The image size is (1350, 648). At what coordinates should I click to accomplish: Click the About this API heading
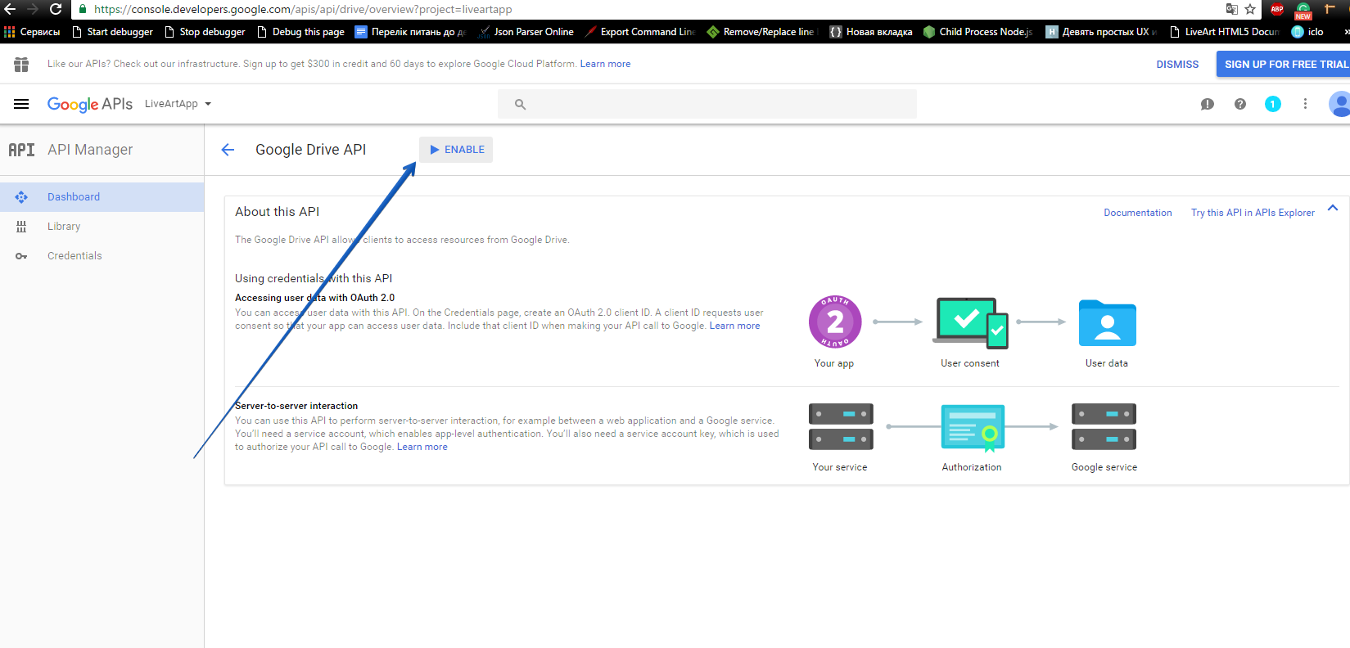click(x=278, y=212)
